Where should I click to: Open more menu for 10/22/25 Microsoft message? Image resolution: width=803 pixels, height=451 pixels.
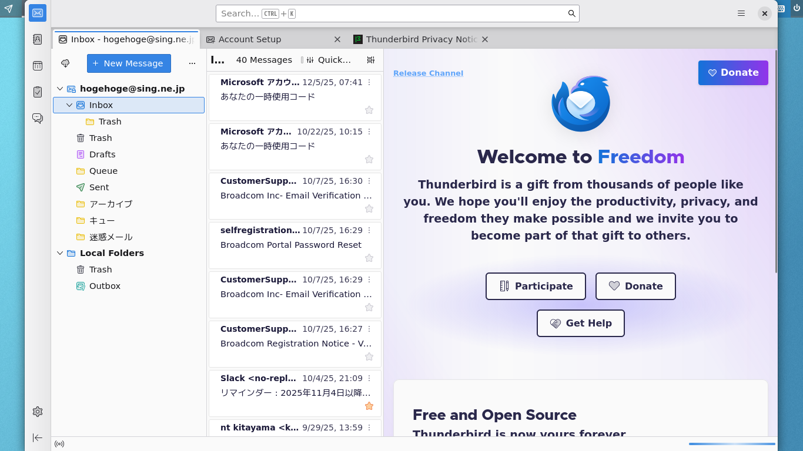(x=369, y=132)
